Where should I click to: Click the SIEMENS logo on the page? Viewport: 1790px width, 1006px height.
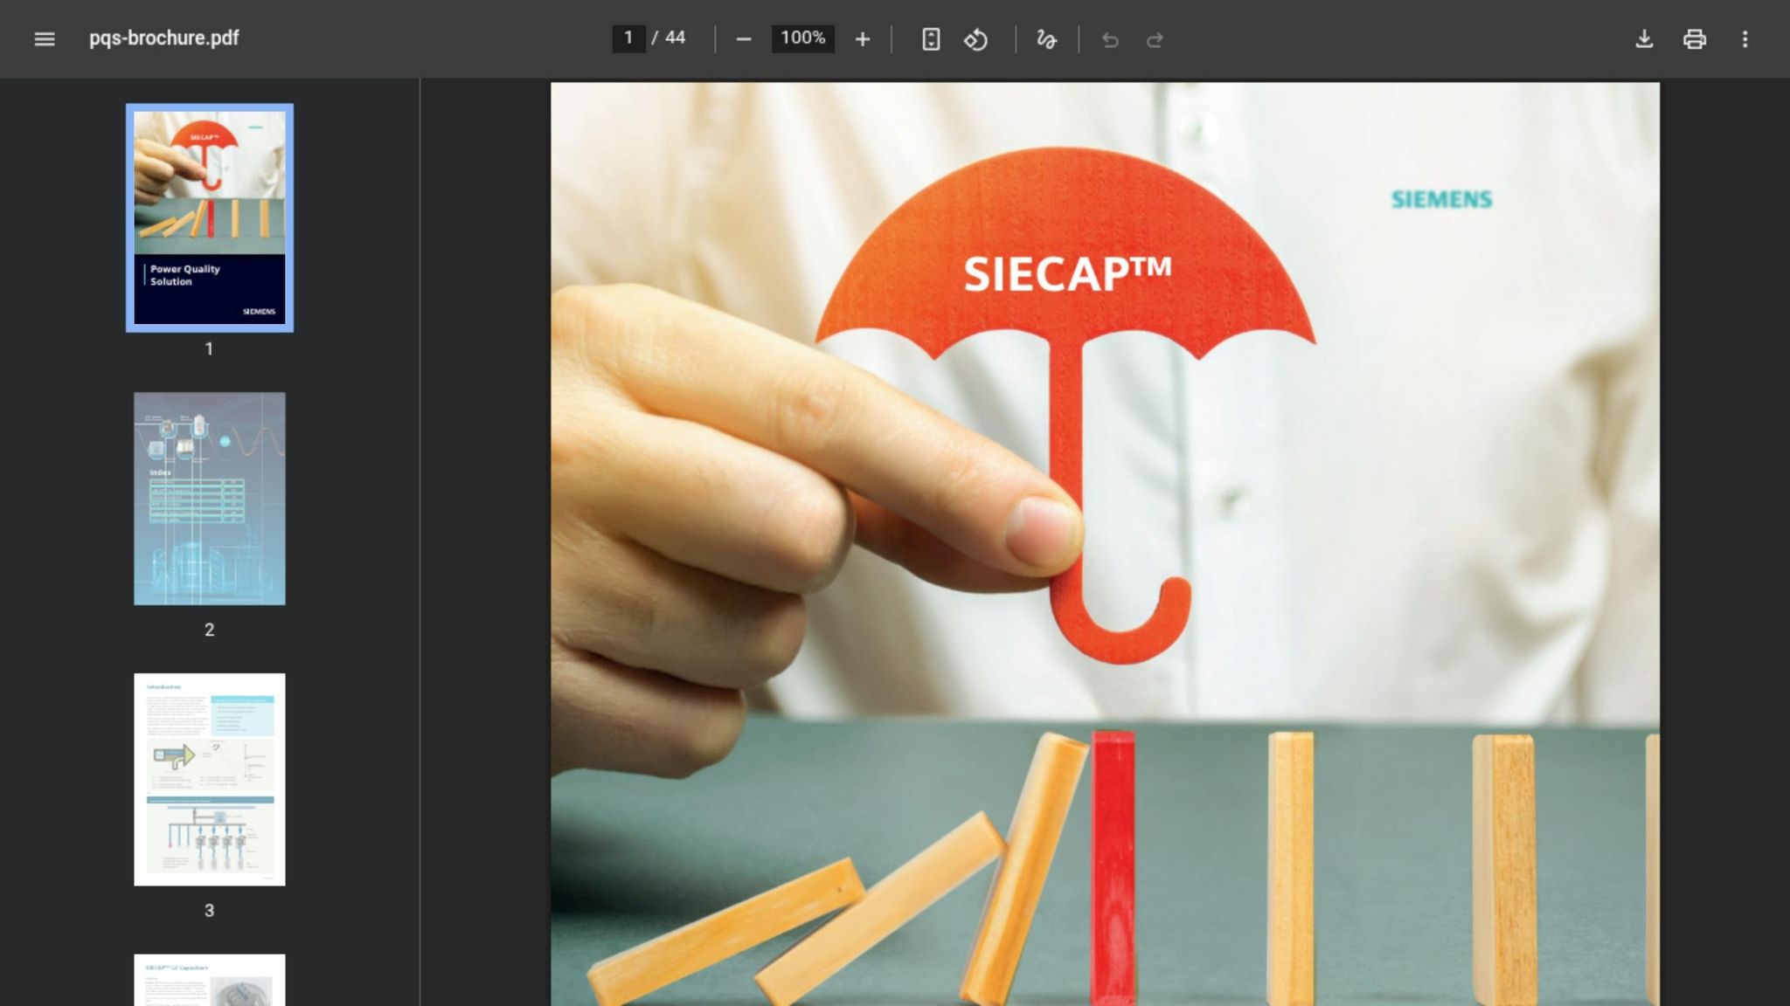1441,200
